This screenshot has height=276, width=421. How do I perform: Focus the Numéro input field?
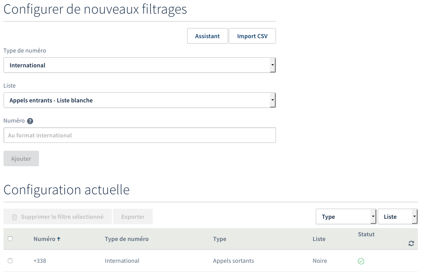pyautogui.click(x=140, y=135)
